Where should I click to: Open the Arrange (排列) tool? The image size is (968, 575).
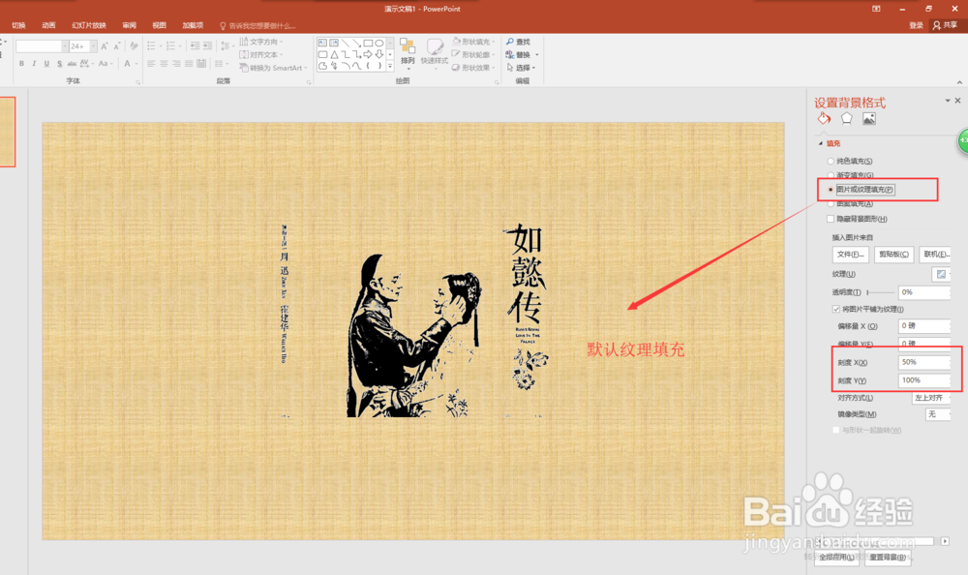pos(408,52)
